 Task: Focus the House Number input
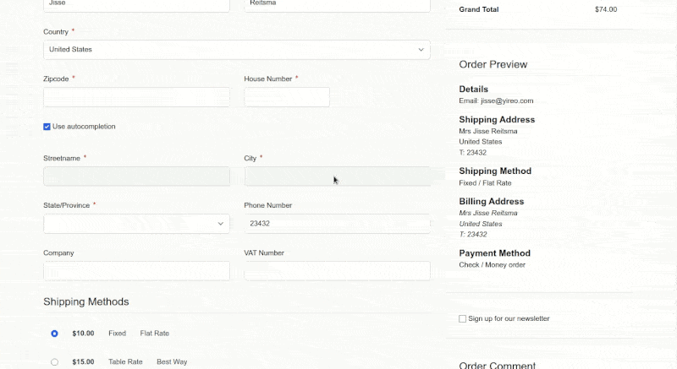tap(286, 97)
